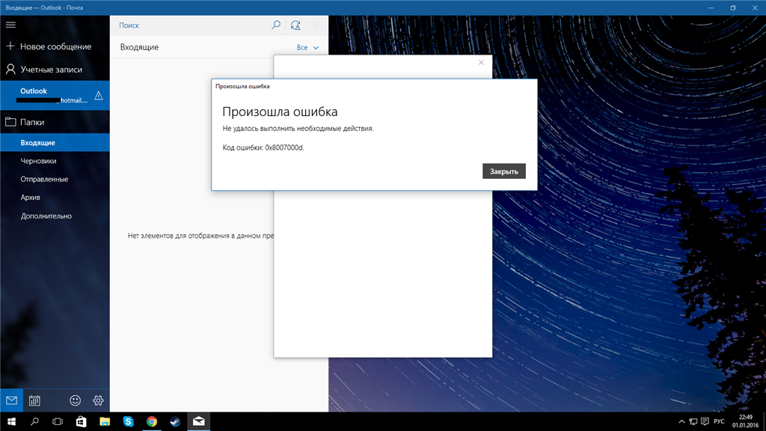Screen dimensions: 766x431
Task: Sync this view with refresh icon
Action: click(x=295, y=25)
